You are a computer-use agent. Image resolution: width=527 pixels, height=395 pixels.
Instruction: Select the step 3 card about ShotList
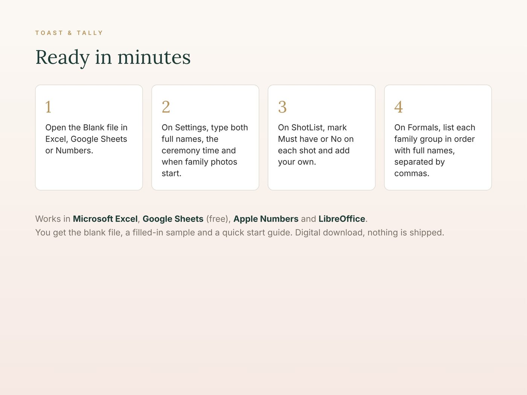321,138
